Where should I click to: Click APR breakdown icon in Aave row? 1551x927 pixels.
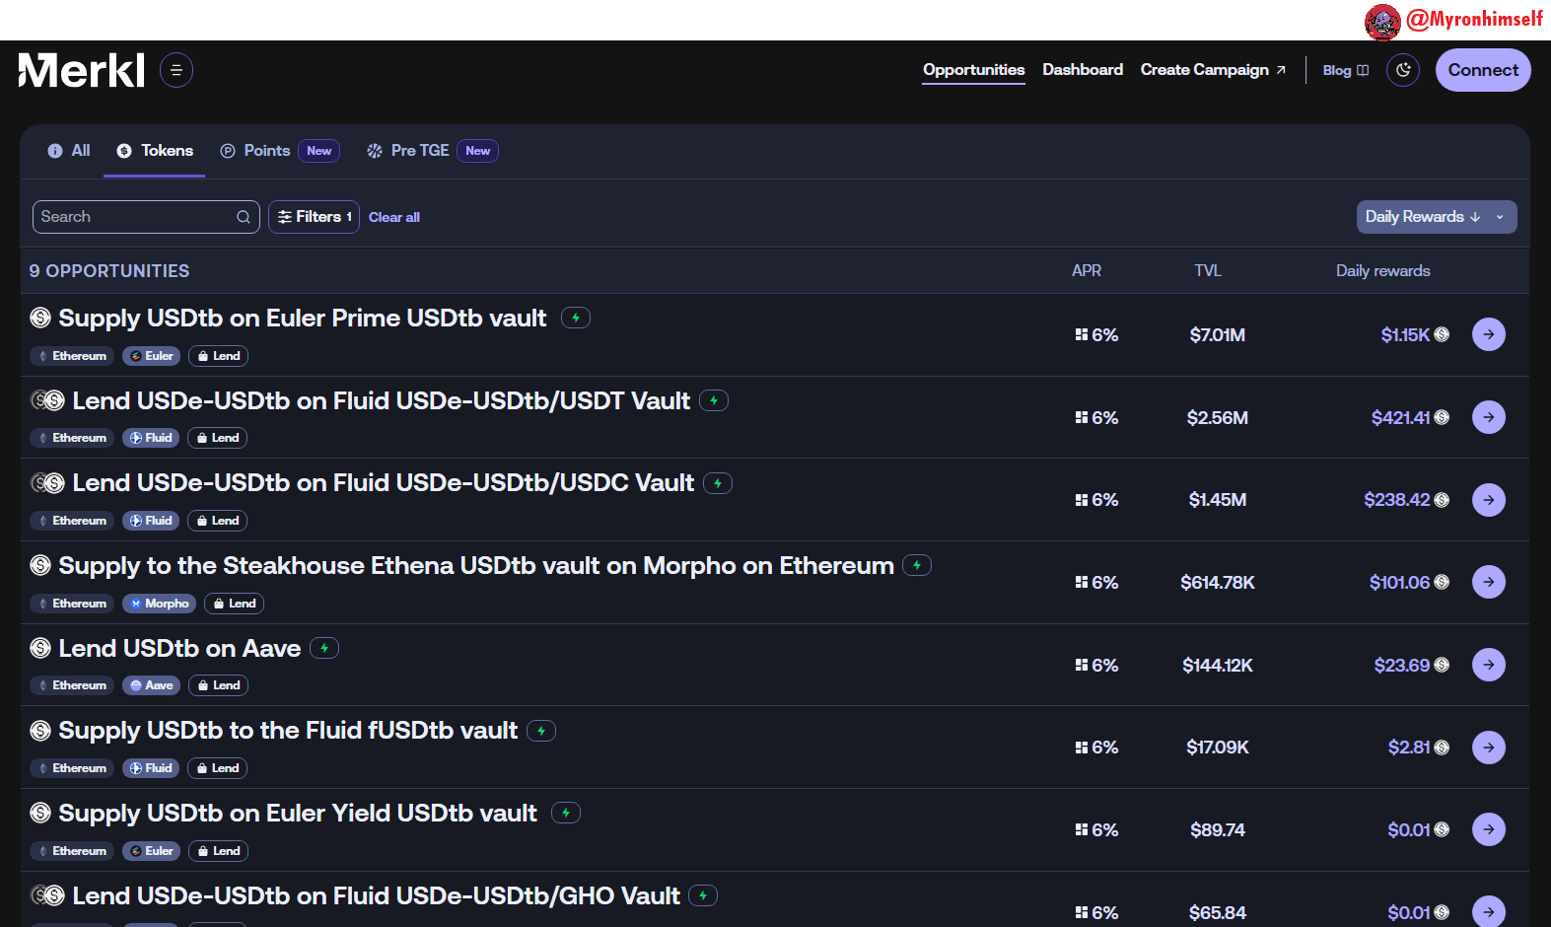point(1082,665)
